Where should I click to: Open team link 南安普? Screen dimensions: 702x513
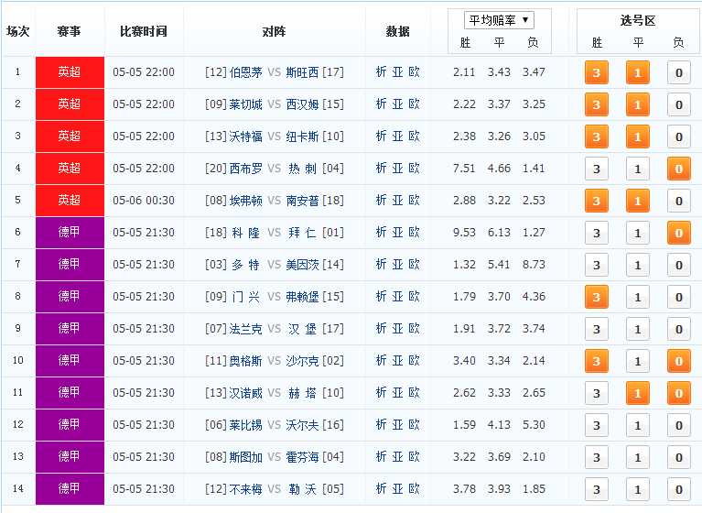(x=302, y=201)
